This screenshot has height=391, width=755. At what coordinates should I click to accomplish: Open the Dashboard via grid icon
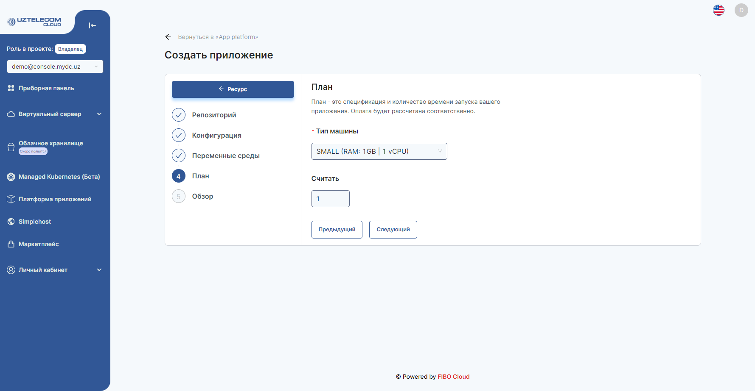[11, 88]
